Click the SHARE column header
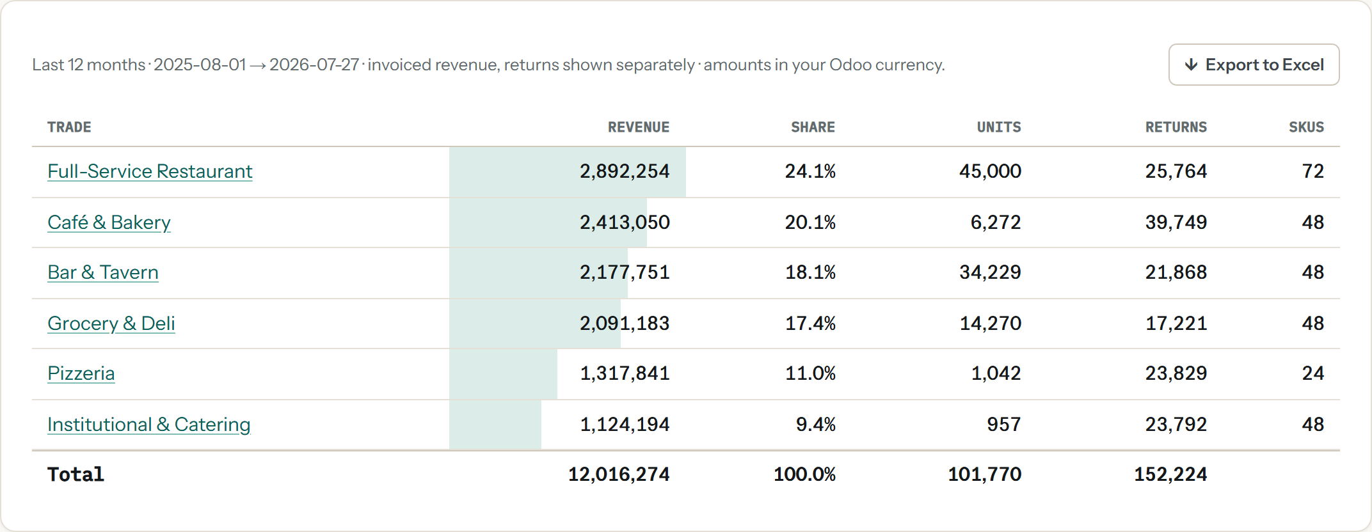 tap(813, 127)
